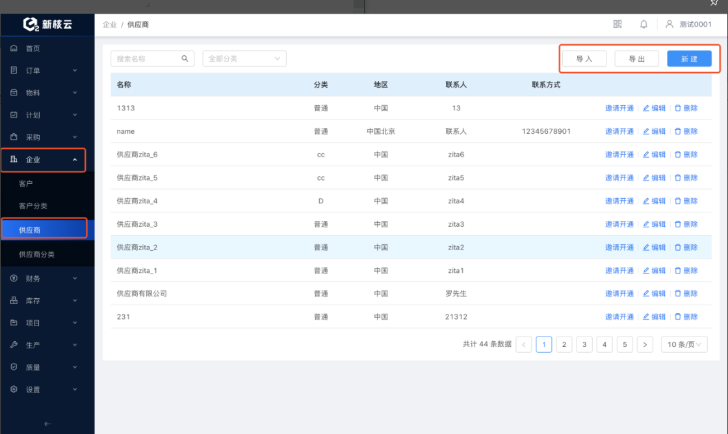Screen dimensions: 728x434
Task: Click the 12345678901 contact number cell
Action: [x=546, y=131]
